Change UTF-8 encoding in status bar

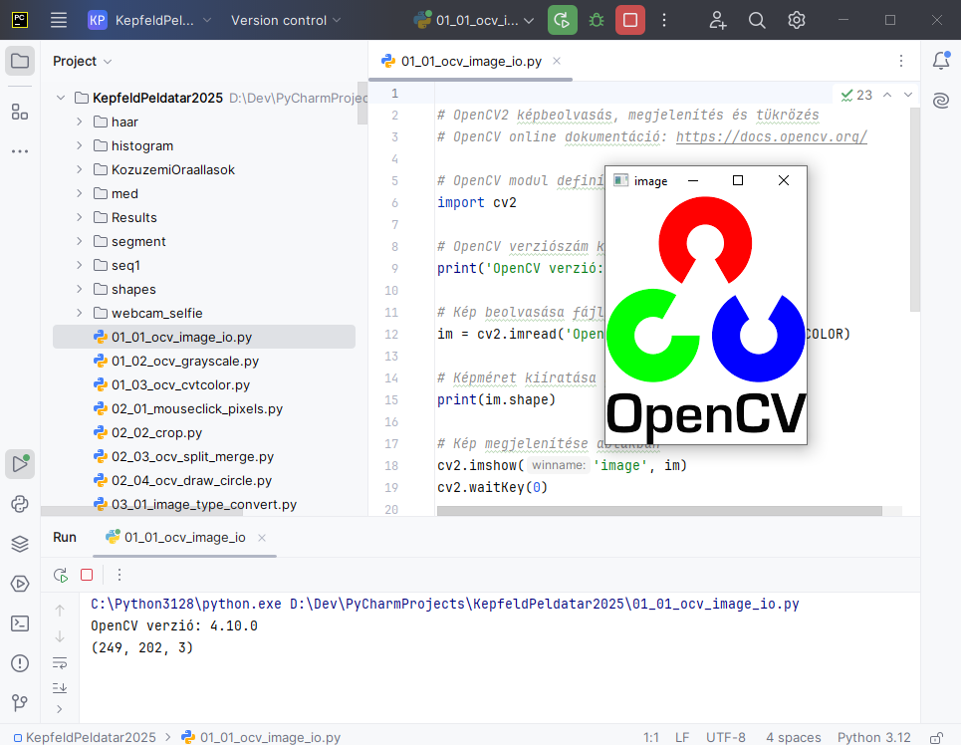(726, 738)
